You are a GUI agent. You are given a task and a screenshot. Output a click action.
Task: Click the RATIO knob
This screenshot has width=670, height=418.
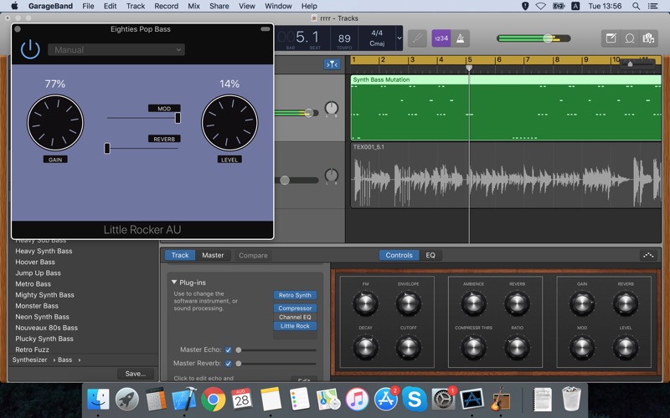click(517, 348)
